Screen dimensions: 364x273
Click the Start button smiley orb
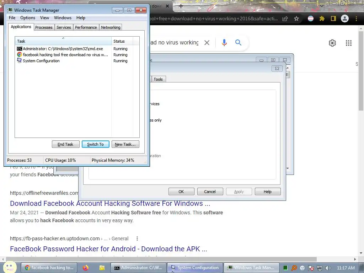point(10,267)
